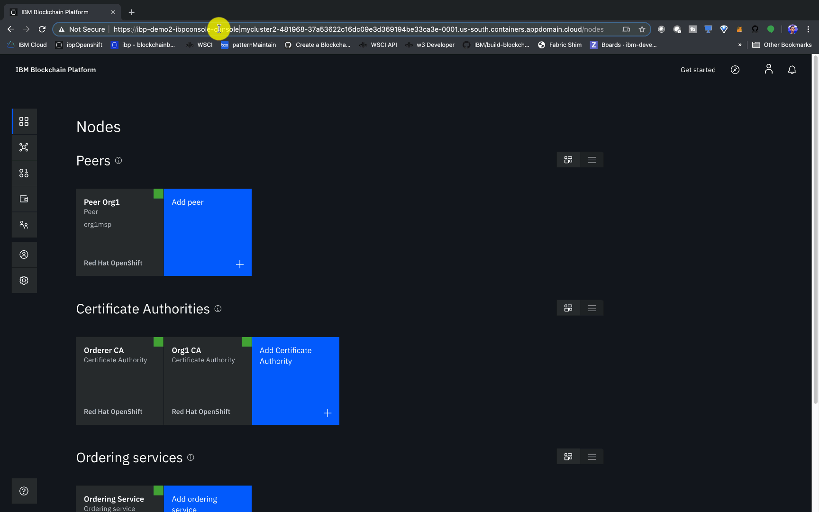Click the Chrome profile avatar
Screen dimensions: 819x512
(792, 29)
